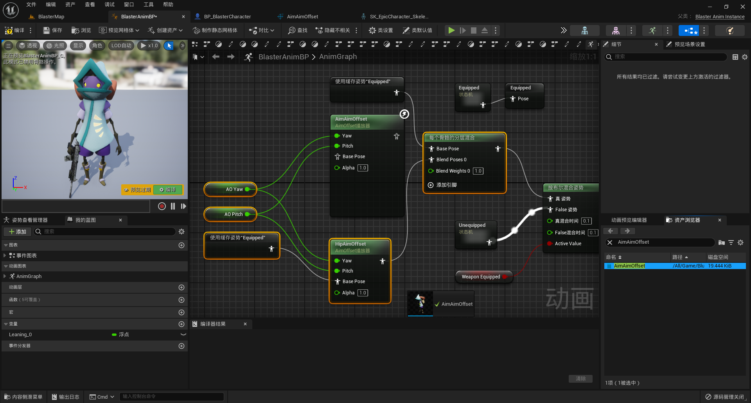Click the Frame Skip play button

pyautogui.click(x=463, y=30)
